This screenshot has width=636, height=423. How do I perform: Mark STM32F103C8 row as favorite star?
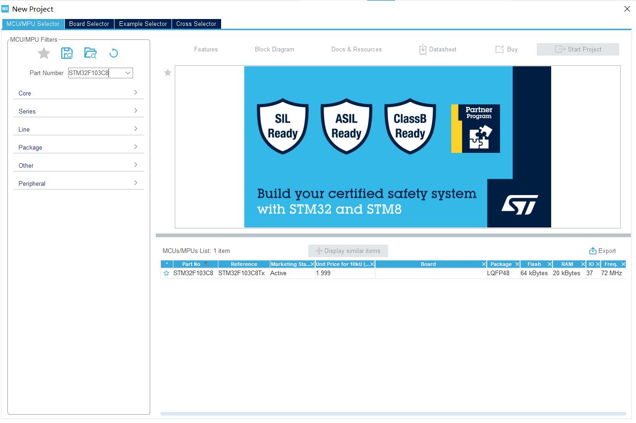tap(166, 273)
